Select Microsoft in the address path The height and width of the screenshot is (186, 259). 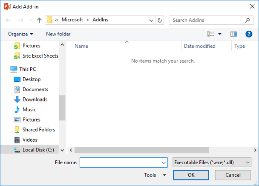pos(72,20)
